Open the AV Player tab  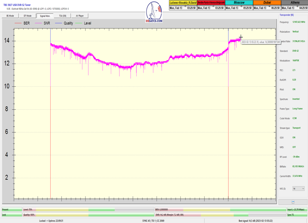pos(80,16)
